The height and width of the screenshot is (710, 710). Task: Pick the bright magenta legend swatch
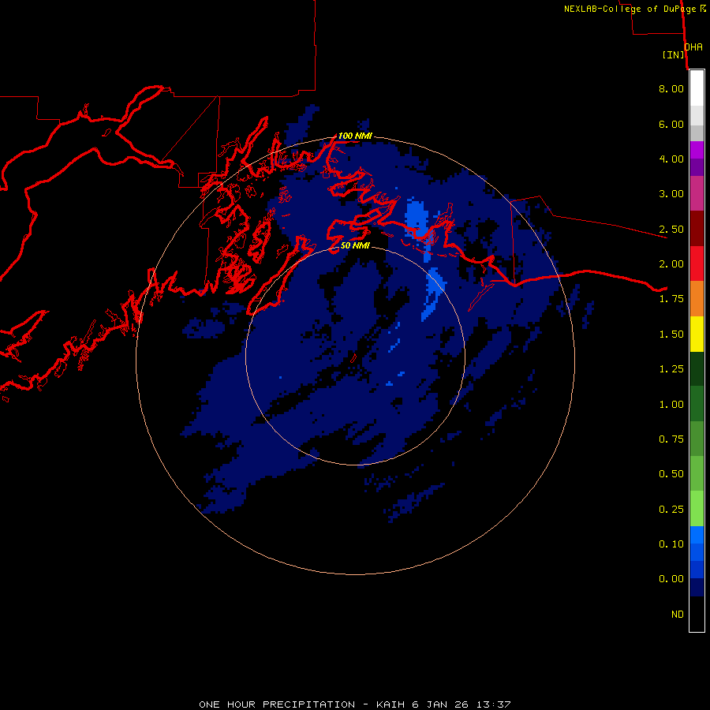(x=697, y=150)
